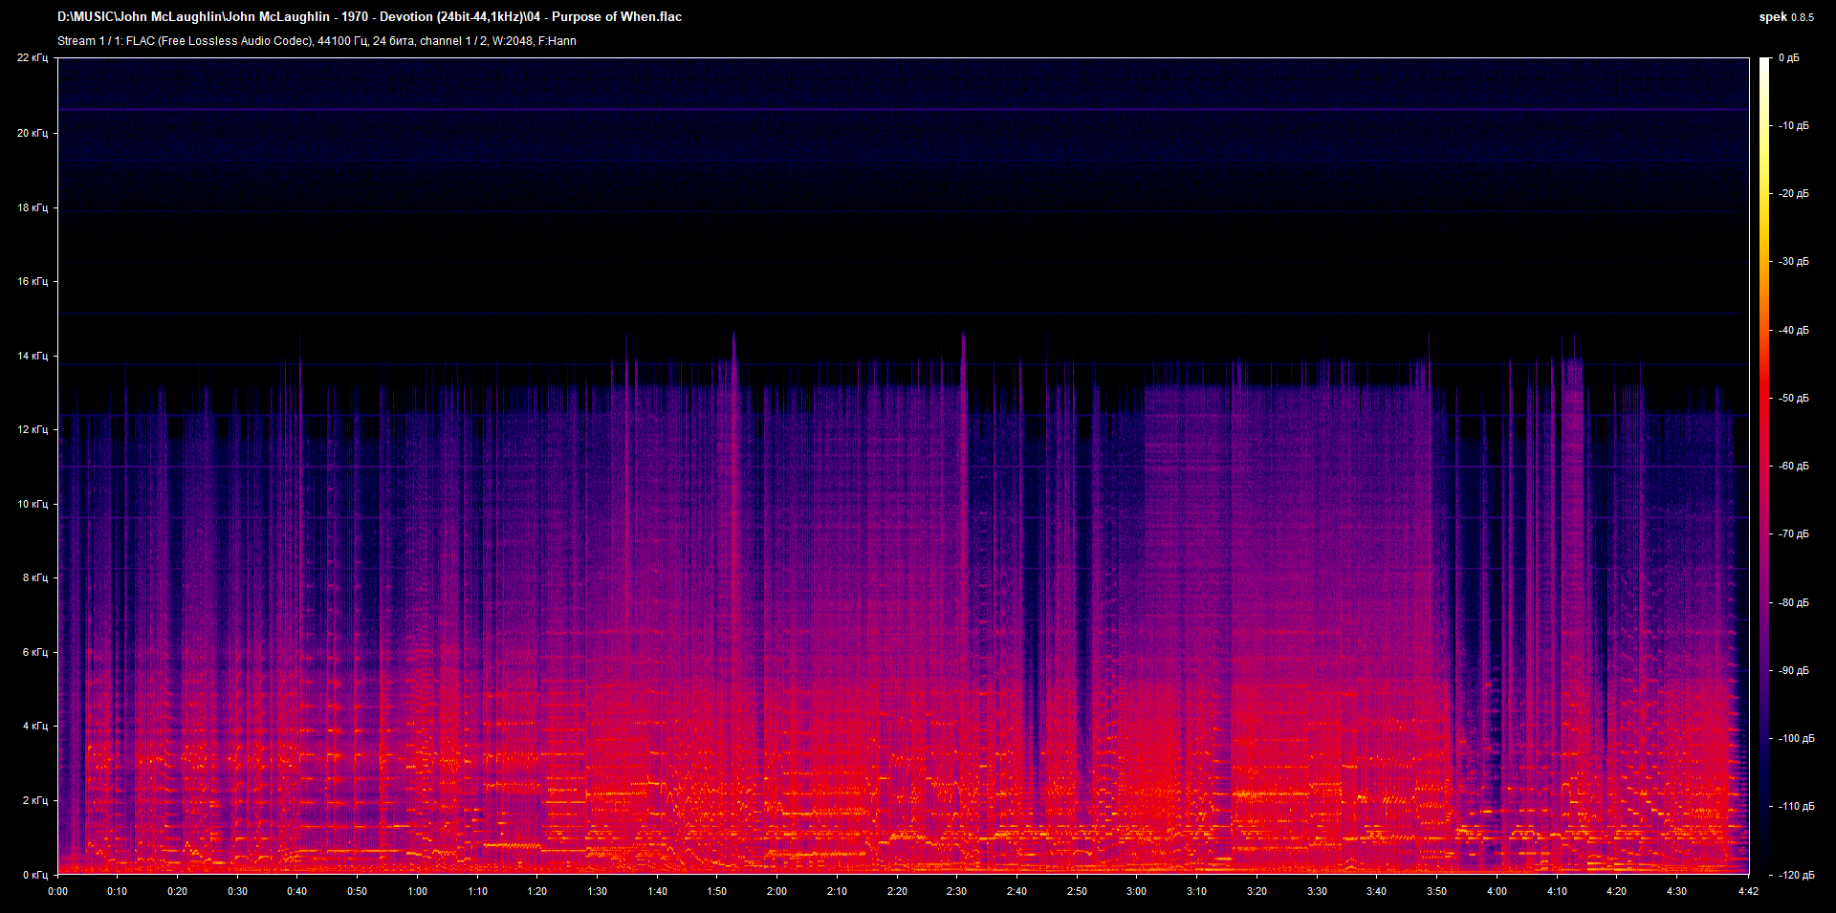Viewport: 1836px width, 913px height.
Task: Click the -120 дБ level label
Action: point(1796,876)
